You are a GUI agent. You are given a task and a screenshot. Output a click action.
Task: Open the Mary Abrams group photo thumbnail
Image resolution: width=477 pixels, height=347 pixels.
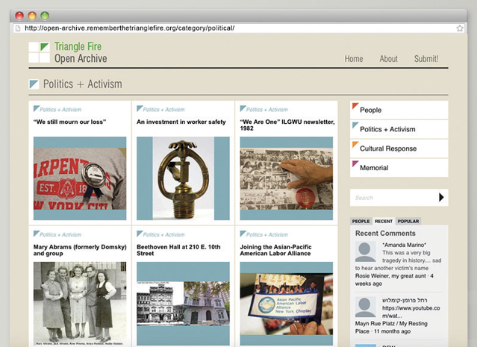pos(79,302)
